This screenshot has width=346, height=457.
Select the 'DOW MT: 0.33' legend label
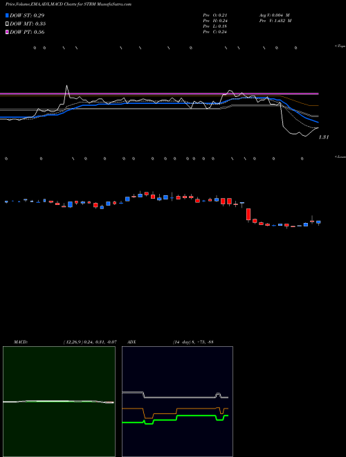tap(28, 24)
